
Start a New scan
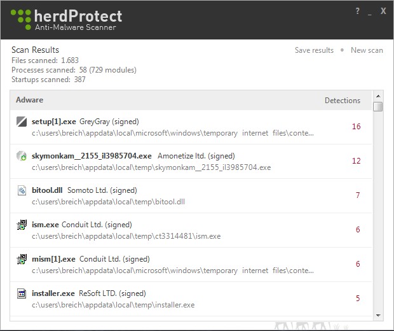367,50
